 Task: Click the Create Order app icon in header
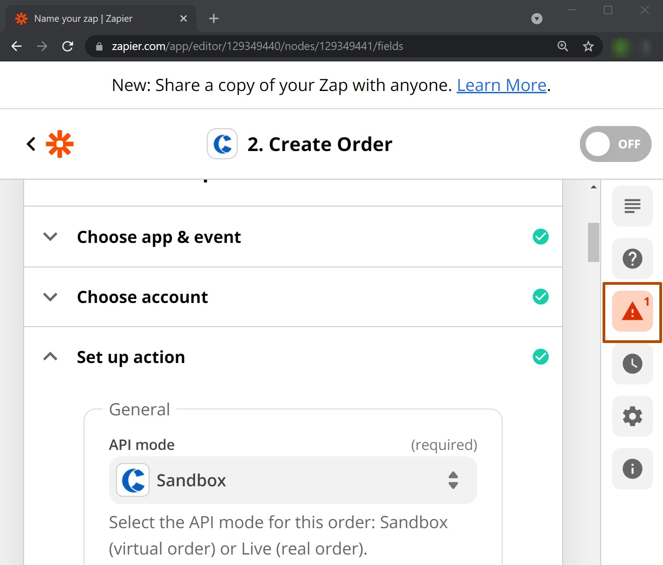click(222, 144)
